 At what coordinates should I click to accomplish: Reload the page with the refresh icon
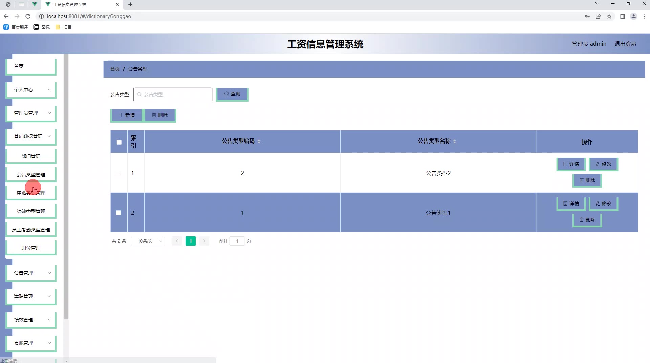point(28,16)
